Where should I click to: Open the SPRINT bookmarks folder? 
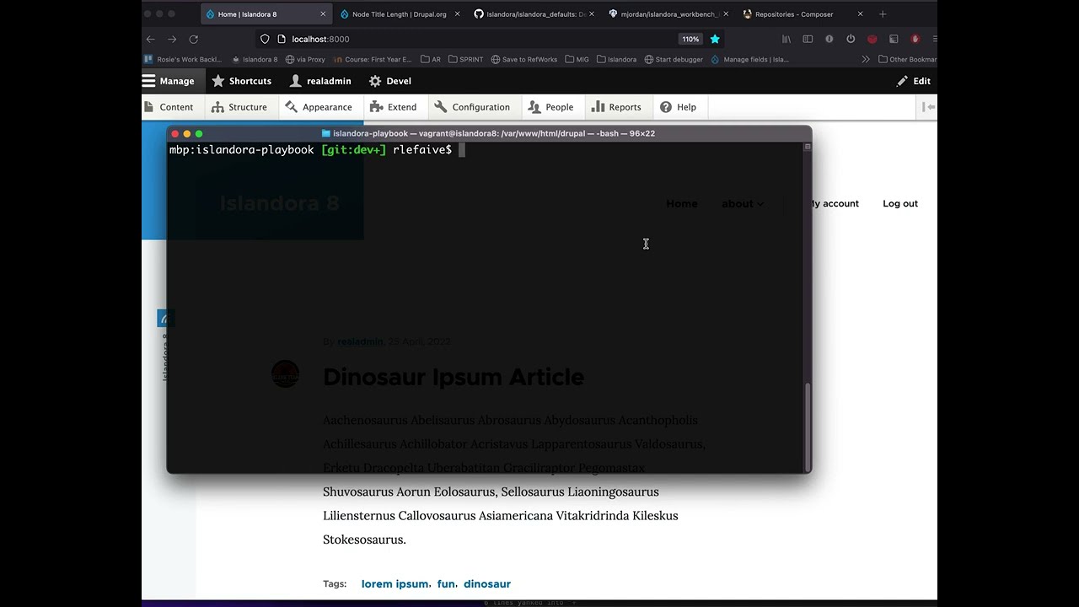(x=466, y=60)
